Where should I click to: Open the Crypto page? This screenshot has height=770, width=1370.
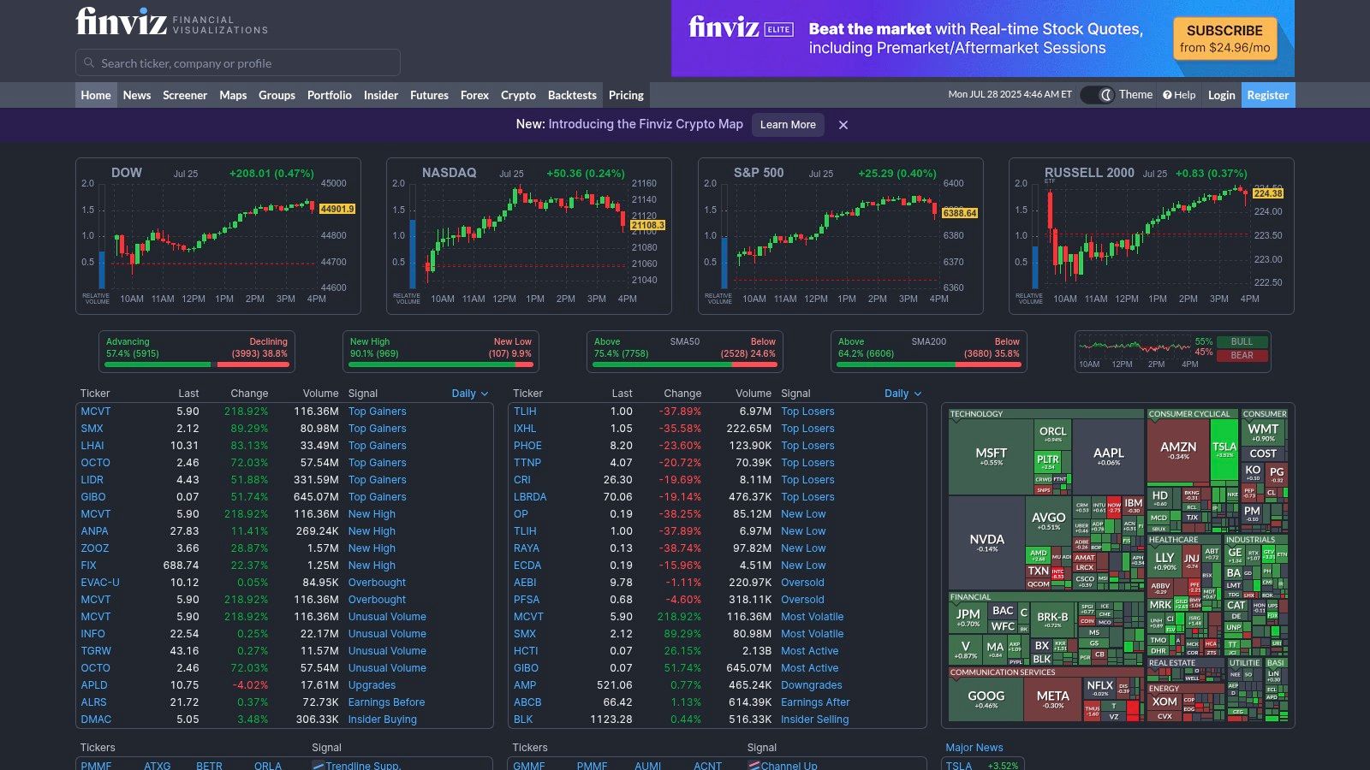tap(518, 95)
